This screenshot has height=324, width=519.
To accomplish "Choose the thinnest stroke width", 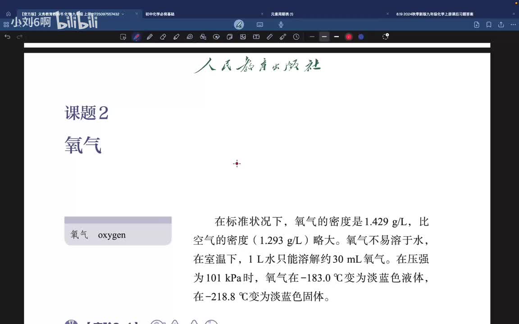I will click(312, 37).
